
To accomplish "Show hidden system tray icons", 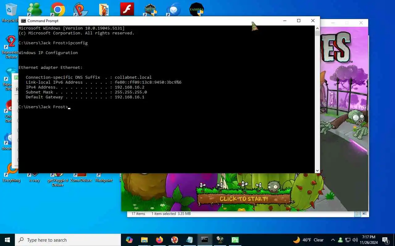I will click(x=333, y=240).
